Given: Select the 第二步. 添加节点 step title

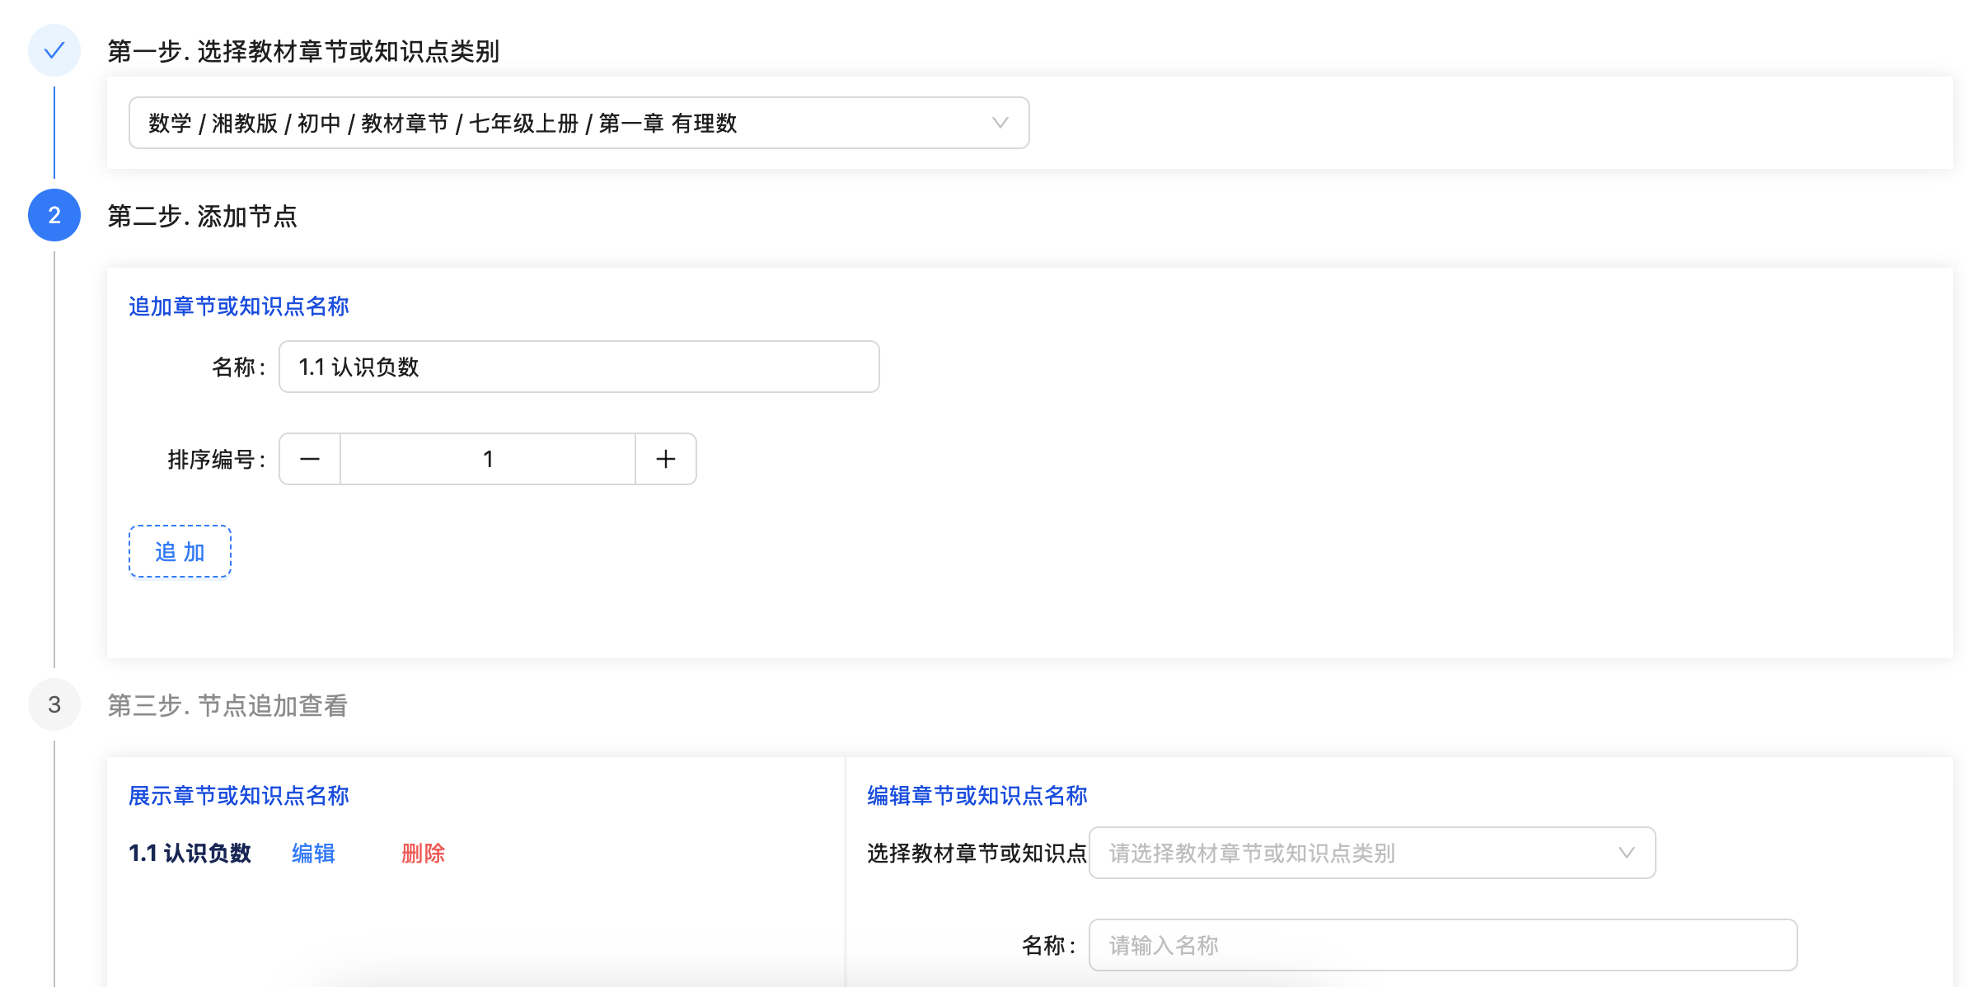Looking at the screenshot, I should tap(202, 216).
